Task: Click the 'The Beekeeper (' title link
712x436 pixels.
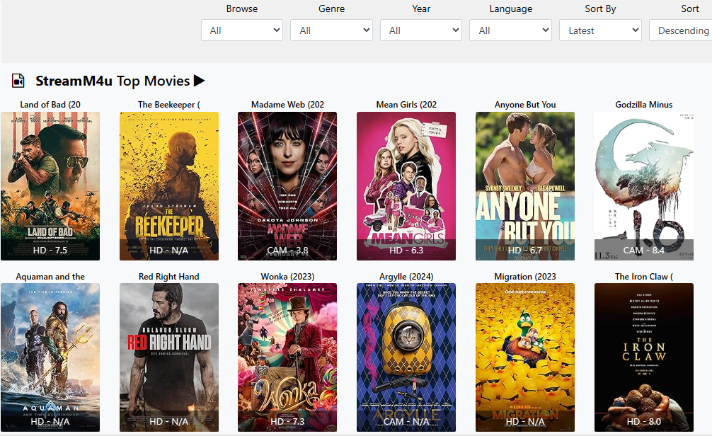Action: (169, 105)
